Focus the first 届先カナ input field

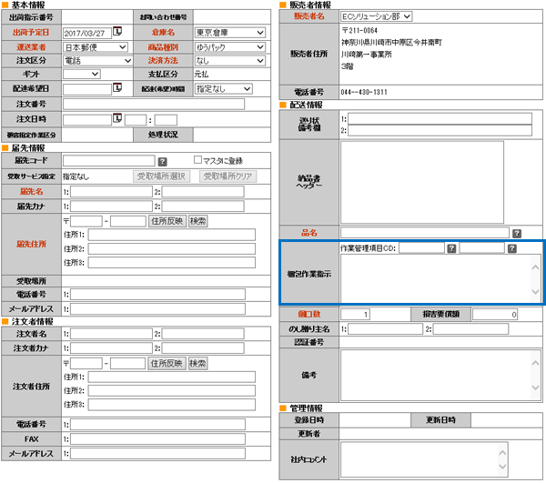[111, 206]
